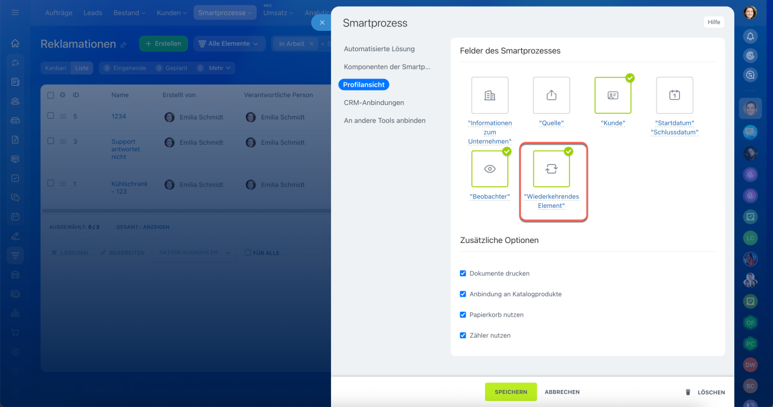This screenshot has height=407, width=773.
Task: Check the "FÜR ALLE" checkbox
Action: click(x=248, y=253)
